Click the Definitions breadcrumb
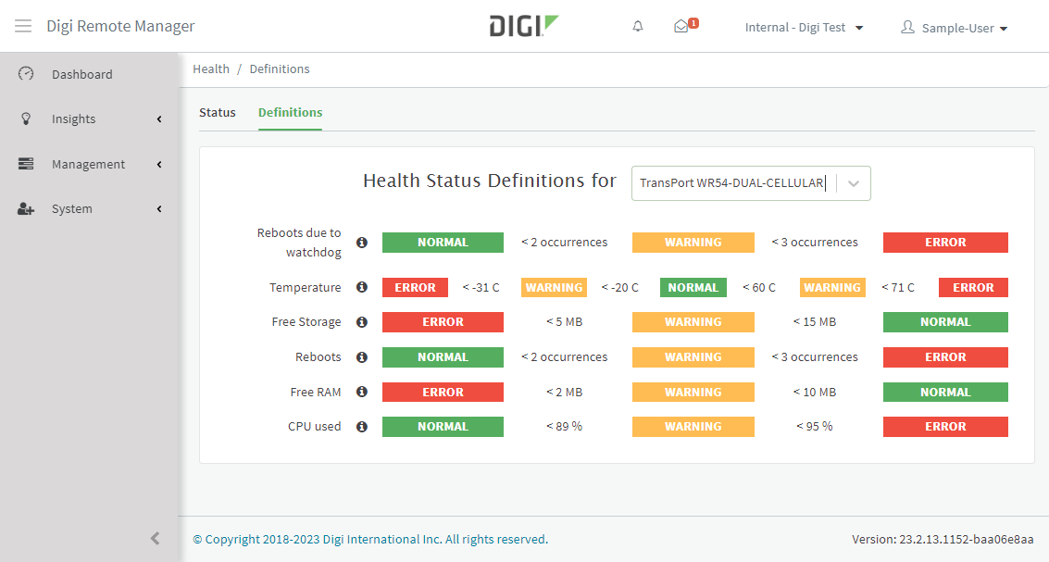The image size is (1049, 562). 280,69
